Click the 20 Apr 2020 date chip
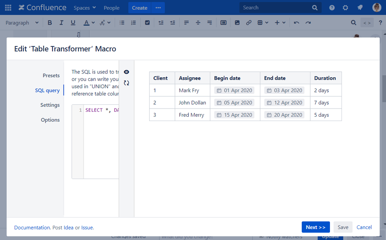Image resolution: width=386 pixels, height=240 pixels. point(284,115)
